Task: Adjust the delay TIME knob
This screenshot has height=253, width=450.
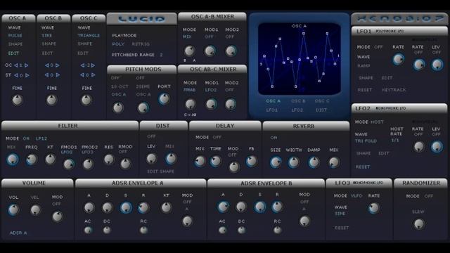Action: pos(215,161)
